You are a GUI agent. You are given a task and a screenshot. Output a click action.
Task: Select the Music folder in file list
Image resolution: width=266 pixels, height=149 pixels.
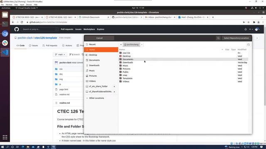pyautogui.click(x=183, y=66)
